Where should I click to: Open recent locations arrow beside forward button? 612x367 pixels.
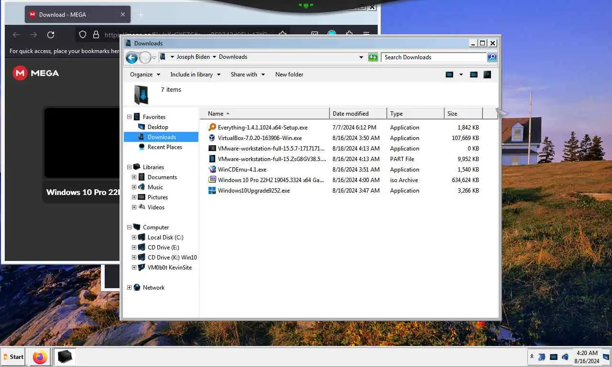point(154,58)
